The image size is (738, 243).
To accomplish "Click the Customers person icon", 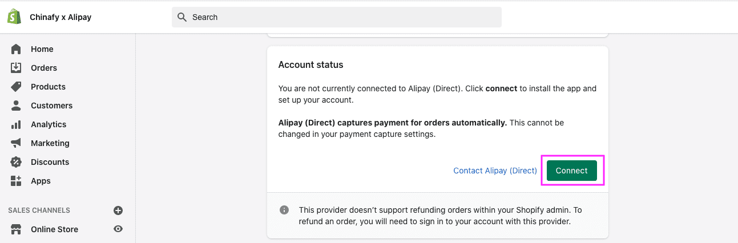I will (x=16, y=106).
